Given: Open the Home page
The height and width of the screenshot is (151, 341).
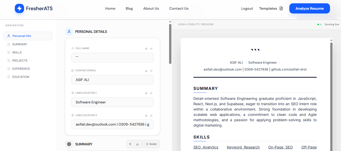Looking at the screenshot, I should 110,8.
